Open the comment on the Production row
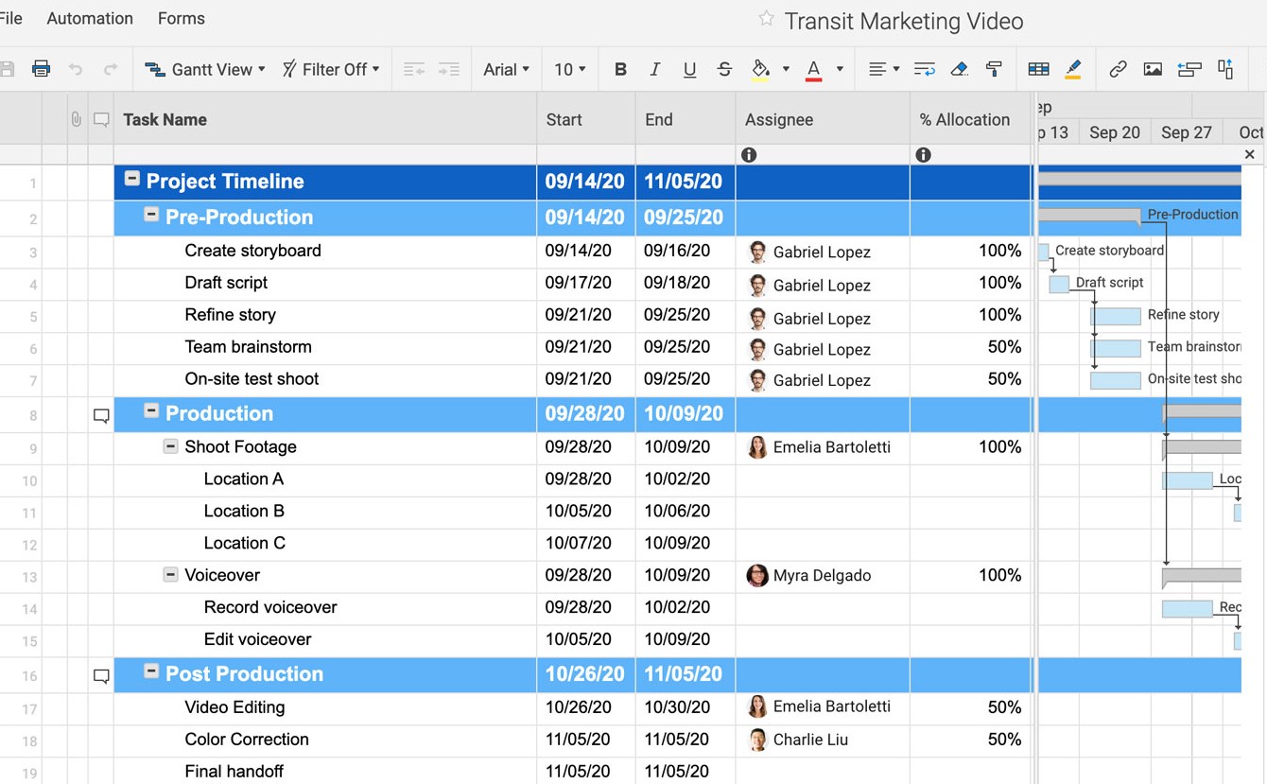Viewport: 1267px width, 784px height. pyautogui.click(x=101, y=415)
